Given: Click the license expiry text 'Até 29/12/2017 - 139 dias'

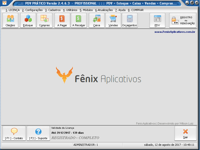Looking at the screenshot, I should pos(67,133).
